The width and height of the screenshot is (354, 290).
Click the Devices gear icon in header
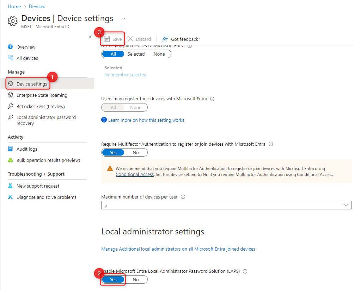[12, 21]
